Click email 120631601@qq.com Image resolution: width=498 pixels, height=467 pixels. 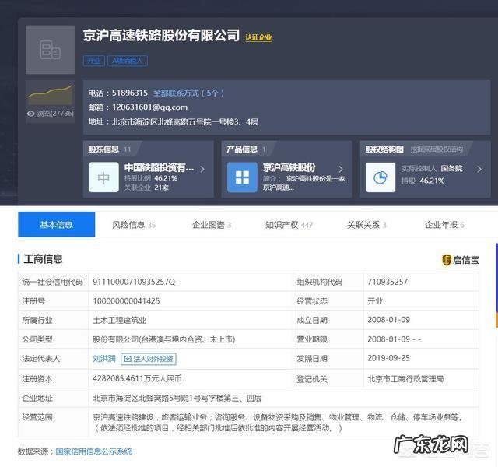[x=149, y=107]
